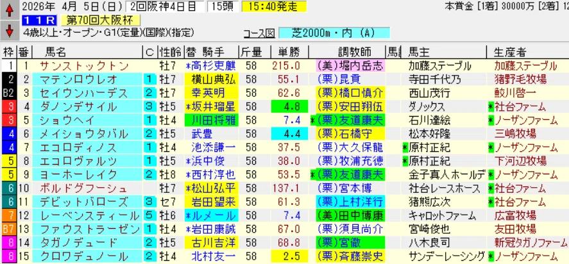Click jockey 横山典弘
Image resolution: width=569 pixels, height=264 pixels.
coord(214,79)
